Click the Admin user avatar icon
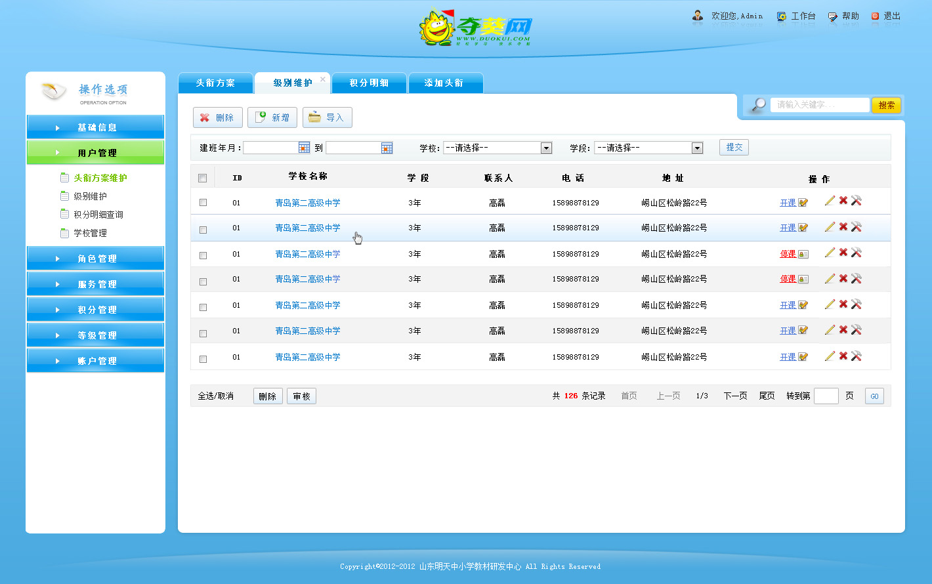Image resolution: width=932 pixels, height=584 pixels. click(x=698, y=16)
